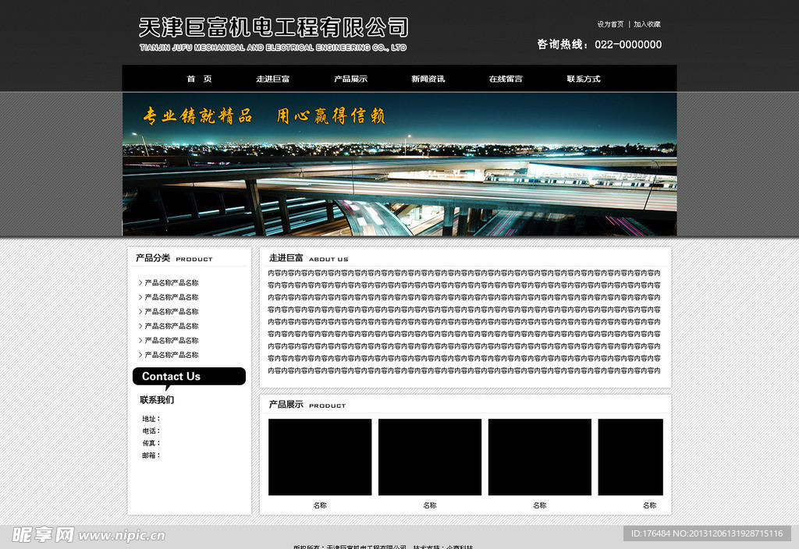The image size is (799, 549).
Task: Click the black Contact Us speech bubble
Action: (x=189, y=377)
